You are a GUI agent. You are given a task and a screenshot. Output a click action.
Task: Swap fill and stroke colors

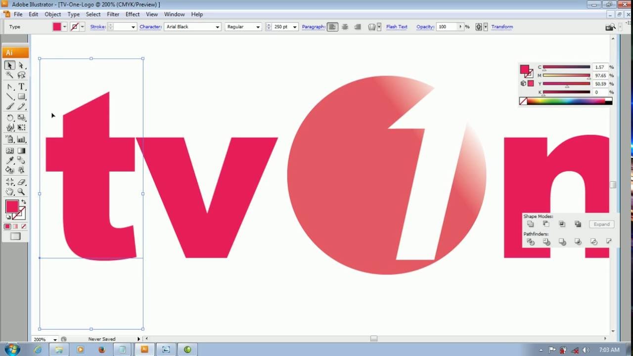tap(23, 203)
